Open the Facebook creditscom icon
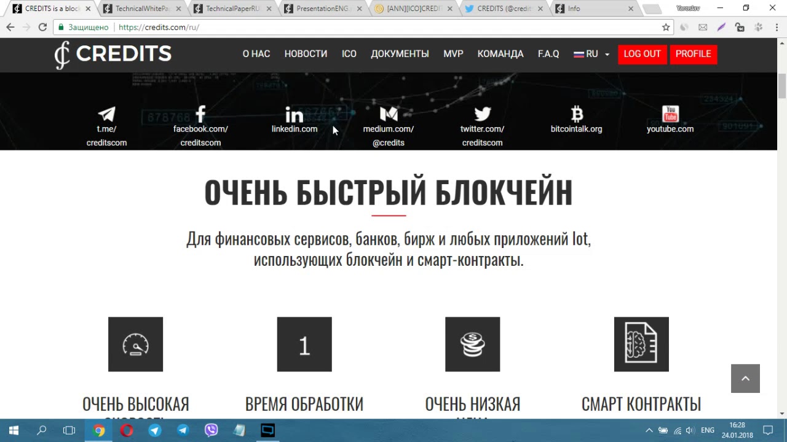The width and height of the screenshot is (787, 442). click(x=200, y=114)
